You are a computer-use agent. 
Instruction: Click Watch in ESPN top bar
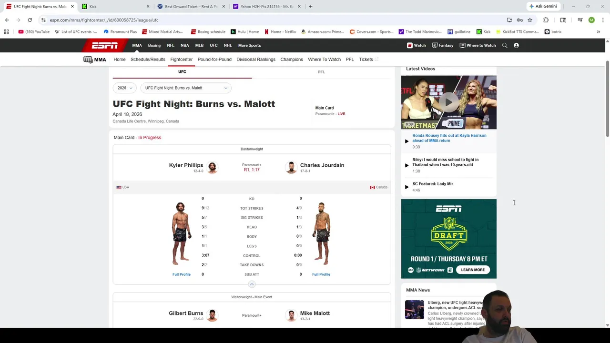coord(417,45)
